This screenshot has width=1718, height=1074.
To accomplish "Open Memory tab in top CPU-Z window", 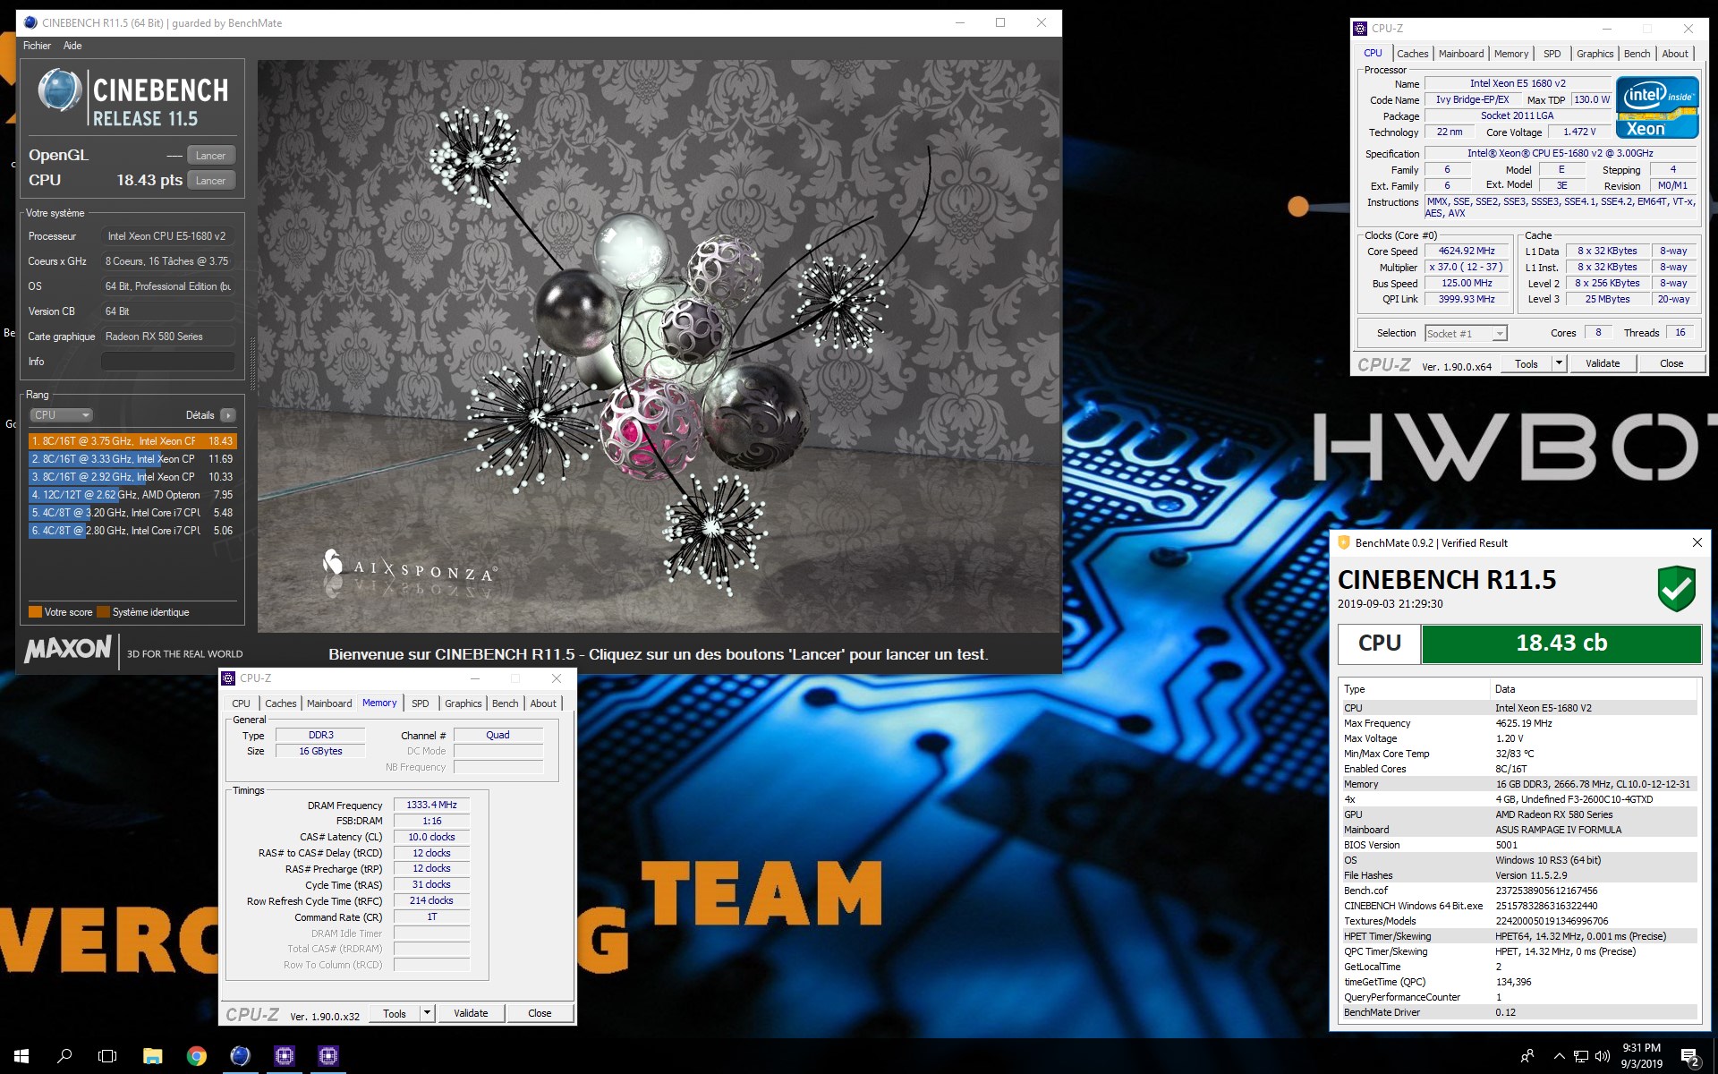I will (1511, 54).
